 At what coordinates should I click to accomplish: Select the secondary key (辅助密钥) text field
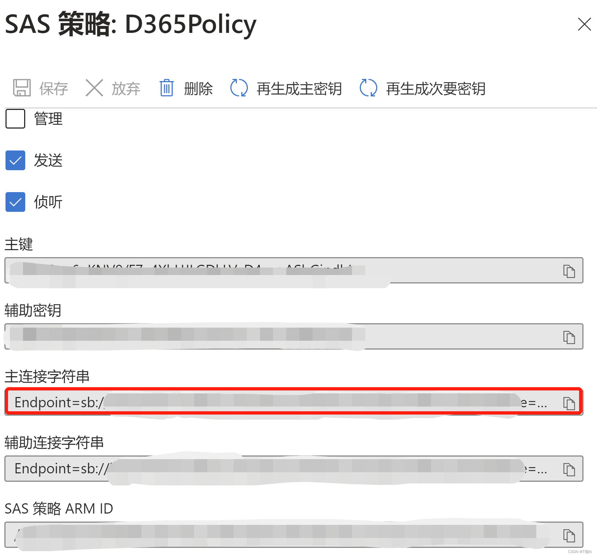(294, 336)
